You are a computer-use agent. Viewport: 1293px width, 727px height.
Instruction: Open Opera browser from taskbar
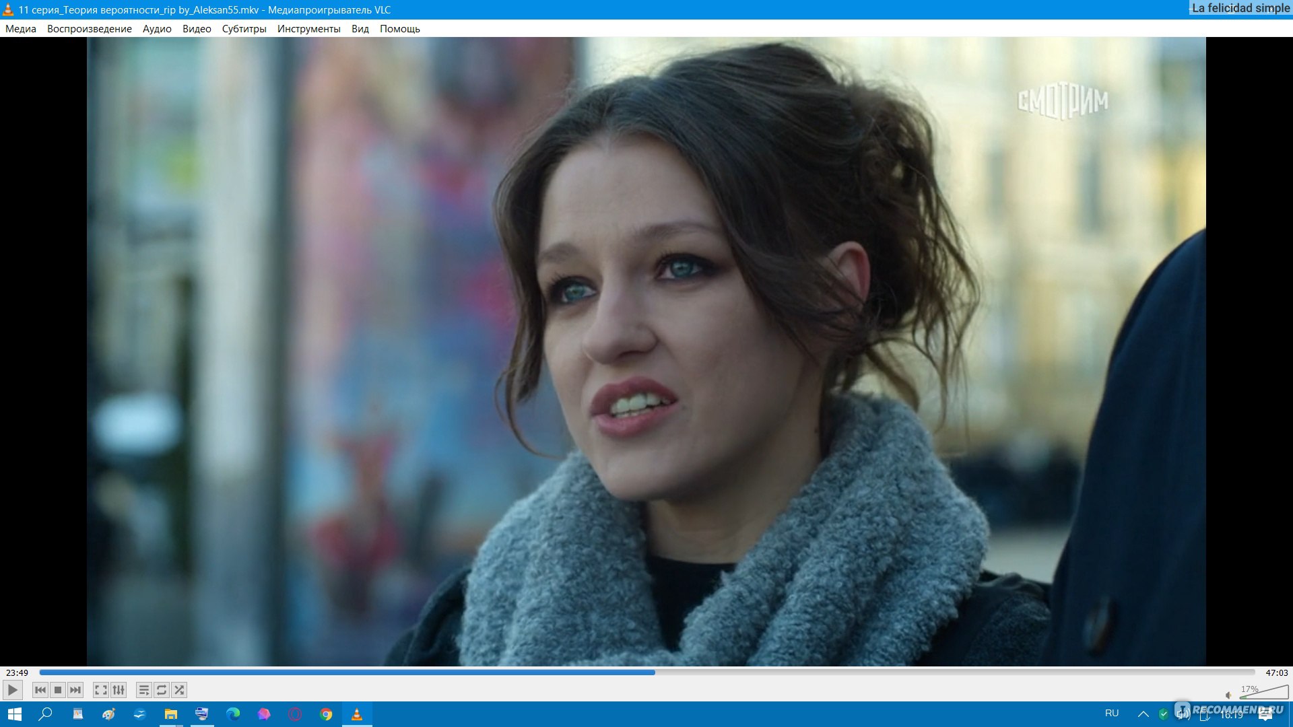pyautogui.click(x=295, y=714)
